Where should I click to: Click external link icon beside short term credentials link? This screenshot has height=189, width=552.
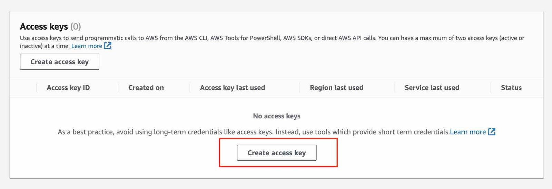pos(492,132)
